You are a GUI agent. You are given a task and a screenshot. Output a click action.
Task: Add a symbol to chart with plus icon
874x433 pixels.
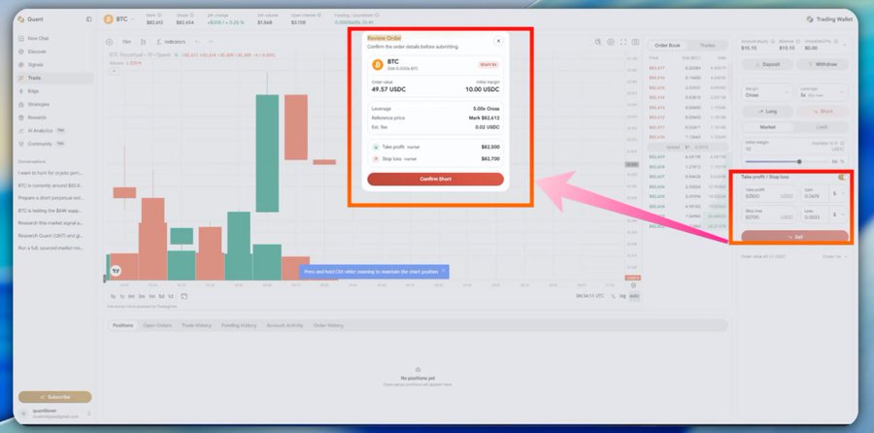pyautogui.click(x=109, y=42)
